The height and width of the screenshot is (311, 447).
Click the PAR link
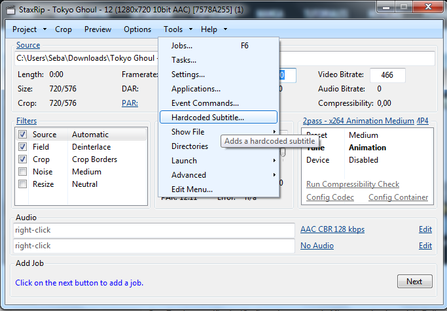(130, 103)
